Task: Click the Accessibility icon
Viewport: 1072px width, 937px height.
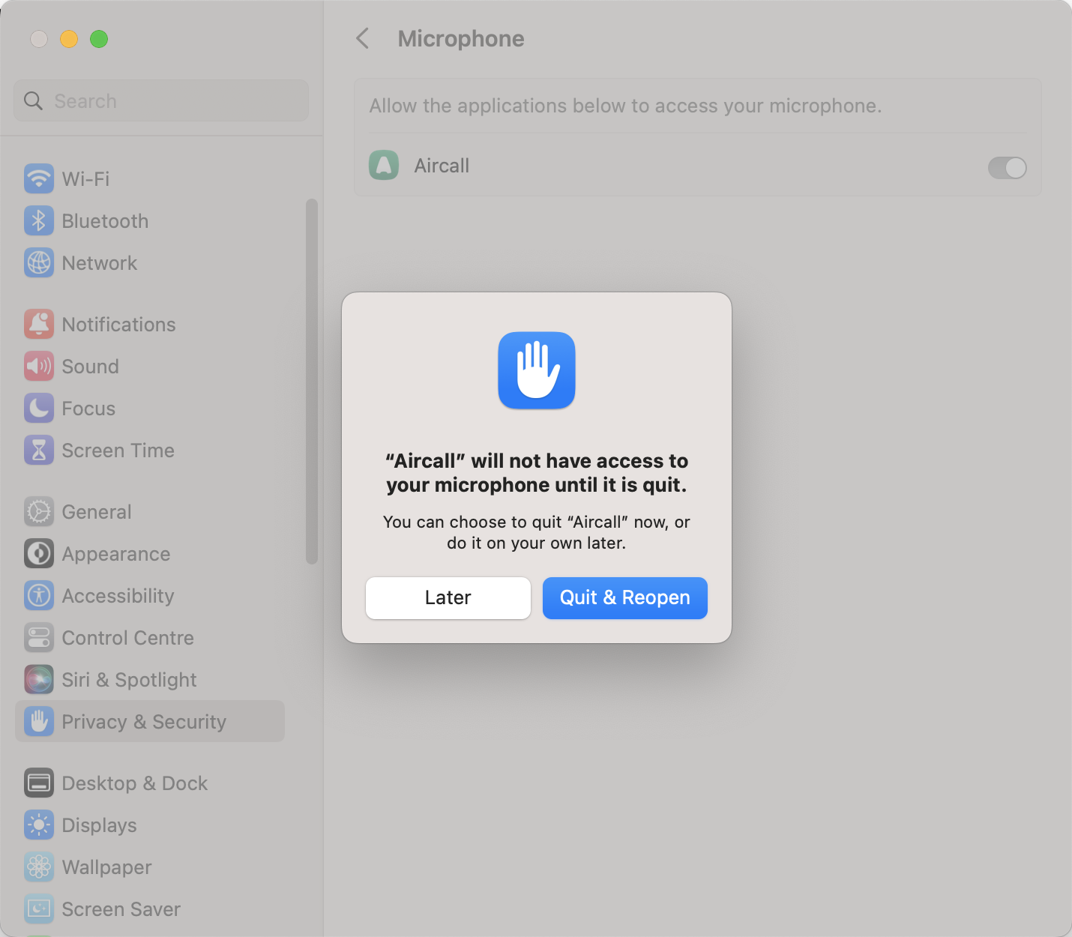Action: 39,595
